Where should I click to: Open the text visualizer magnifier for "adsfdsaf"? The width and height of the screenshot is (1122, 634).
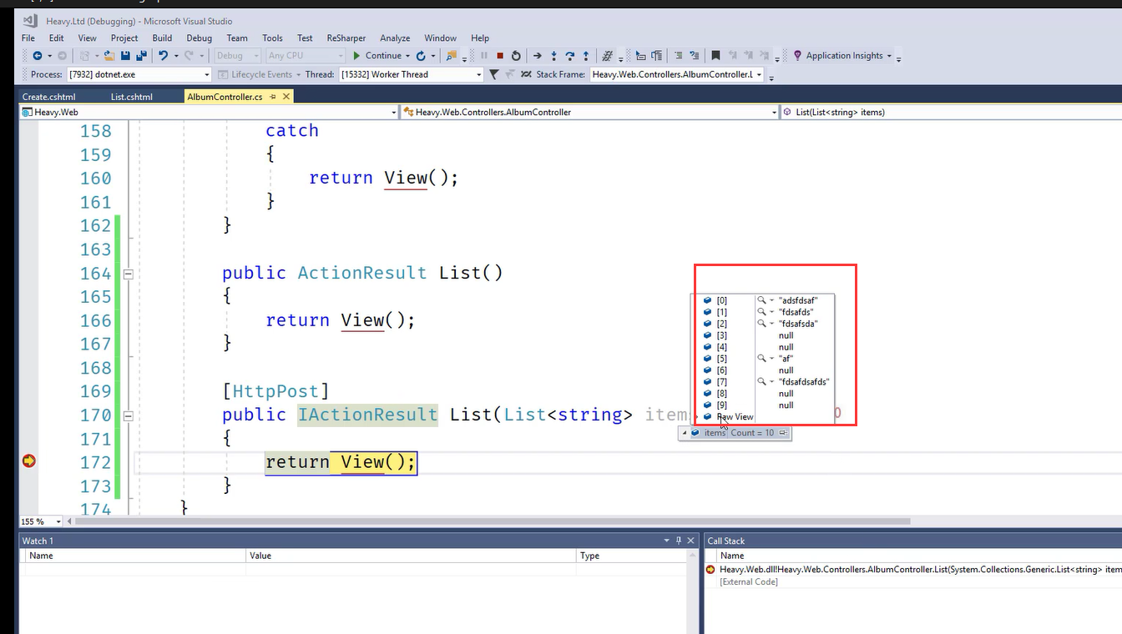point(761,300)
